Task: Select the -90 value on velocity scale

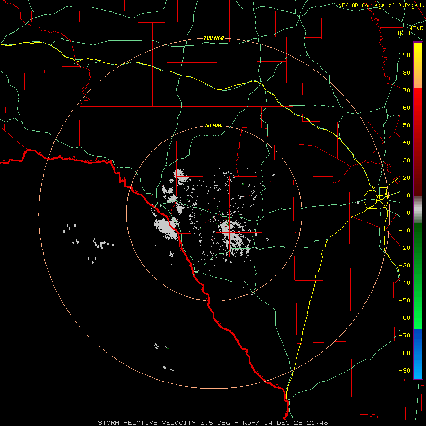Action: pyautogui.click(x=405, y=371)
